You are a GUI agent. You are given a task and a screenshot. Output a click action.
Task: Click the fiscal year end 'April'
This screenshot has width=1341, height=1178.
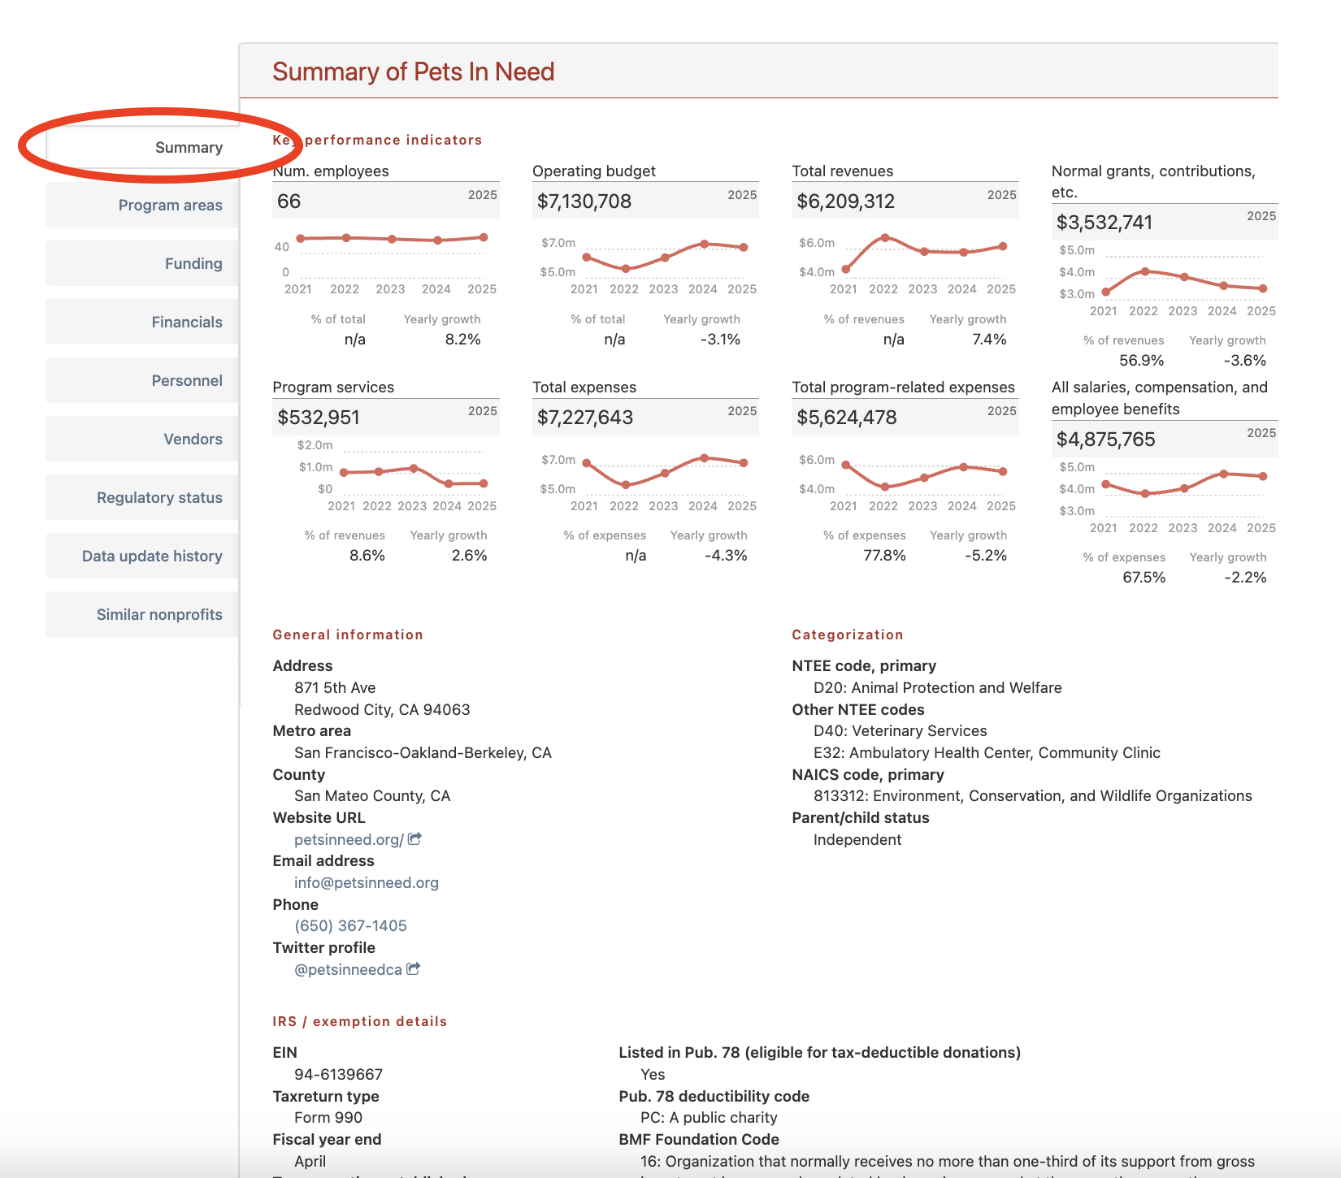tap(310, 1161)
